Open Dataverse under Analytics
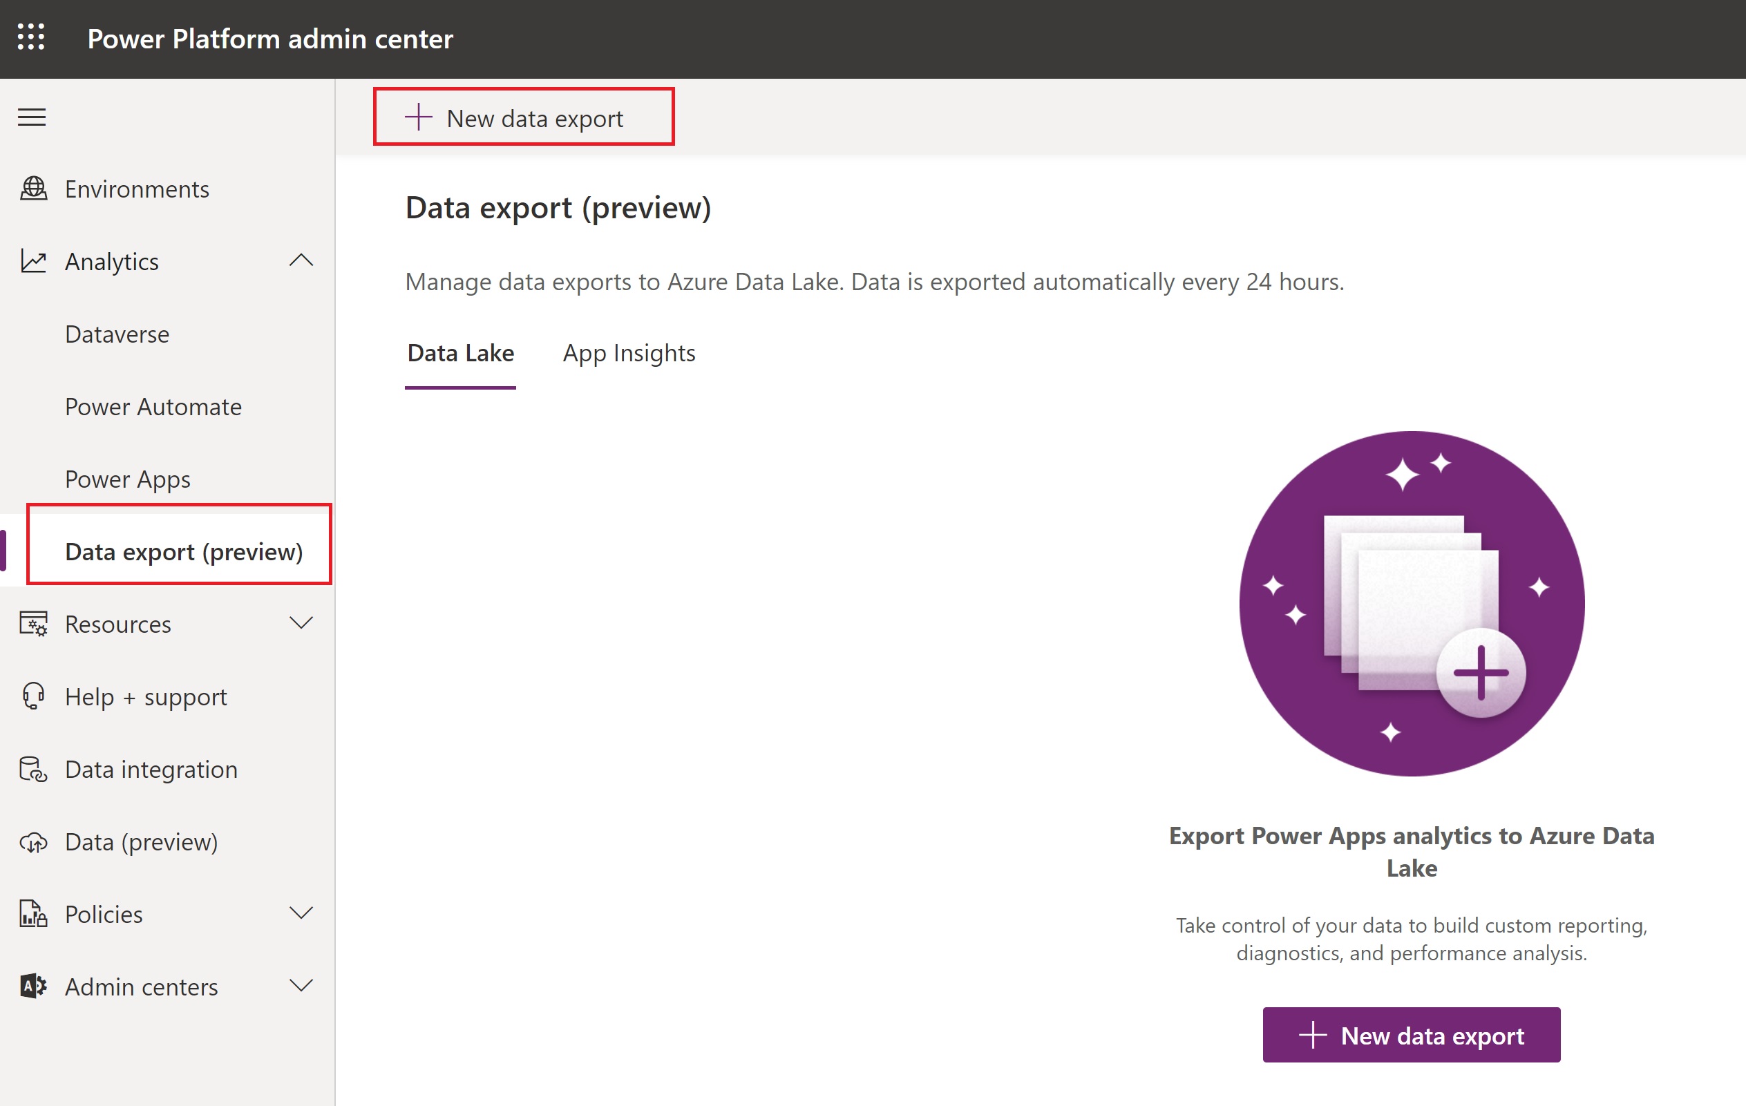The height and width of the screenshot is (1106, 1746). [117, 334]
